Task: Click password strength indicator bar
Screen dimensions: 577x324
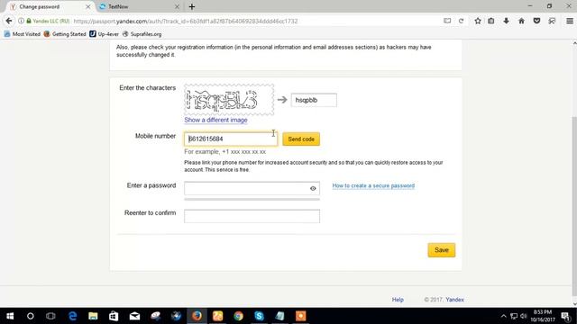Action: tap(252, 200)
